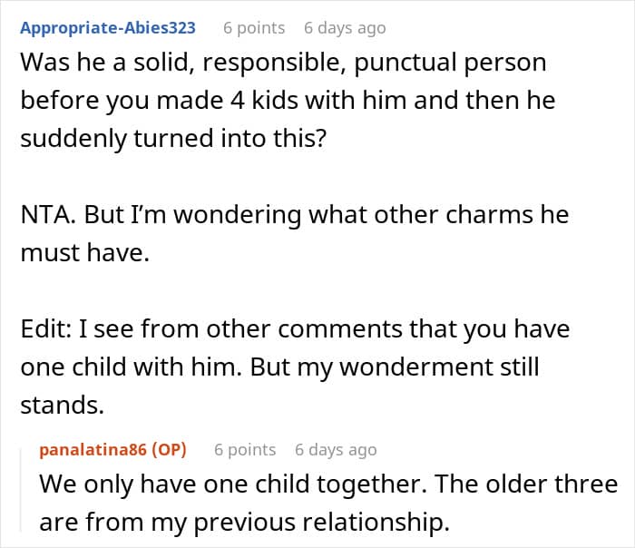The width and height of the screenshot is (635, 548).
Task: Click the "6 points" score on panalatina86's reply
Action: tap(245, 449)
